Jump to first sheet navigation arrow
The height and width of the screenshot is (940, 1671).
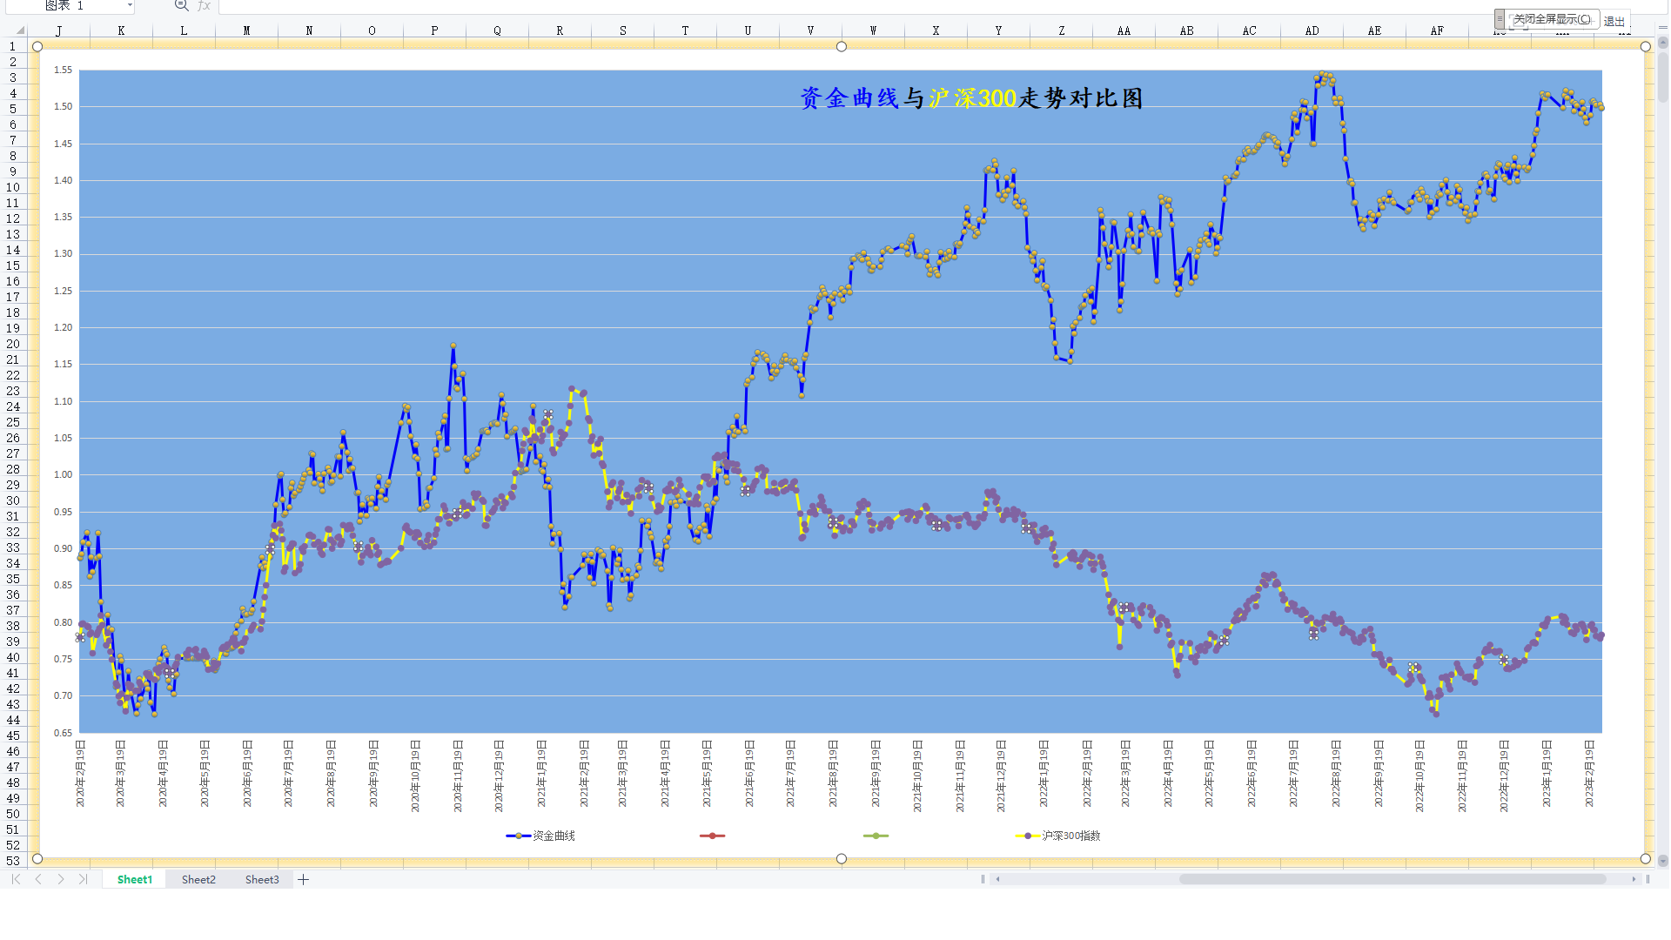17,880
